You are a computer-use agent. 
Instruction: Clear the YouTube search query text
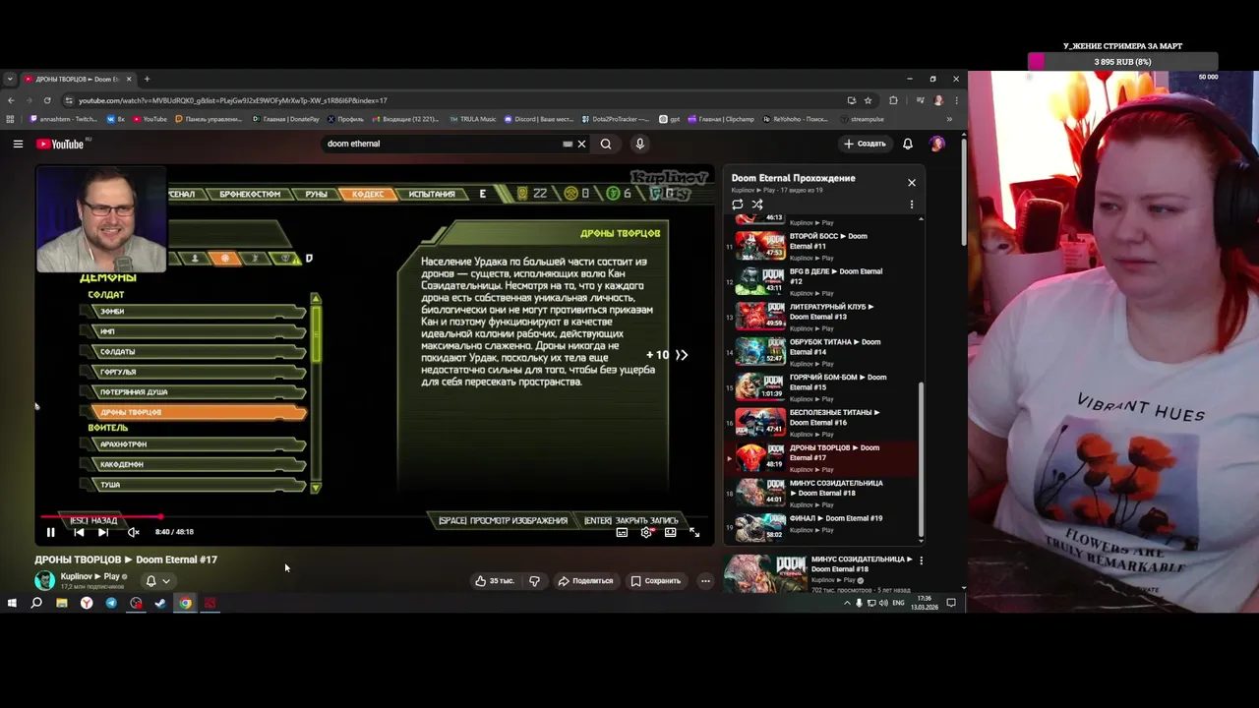(581, 144)
